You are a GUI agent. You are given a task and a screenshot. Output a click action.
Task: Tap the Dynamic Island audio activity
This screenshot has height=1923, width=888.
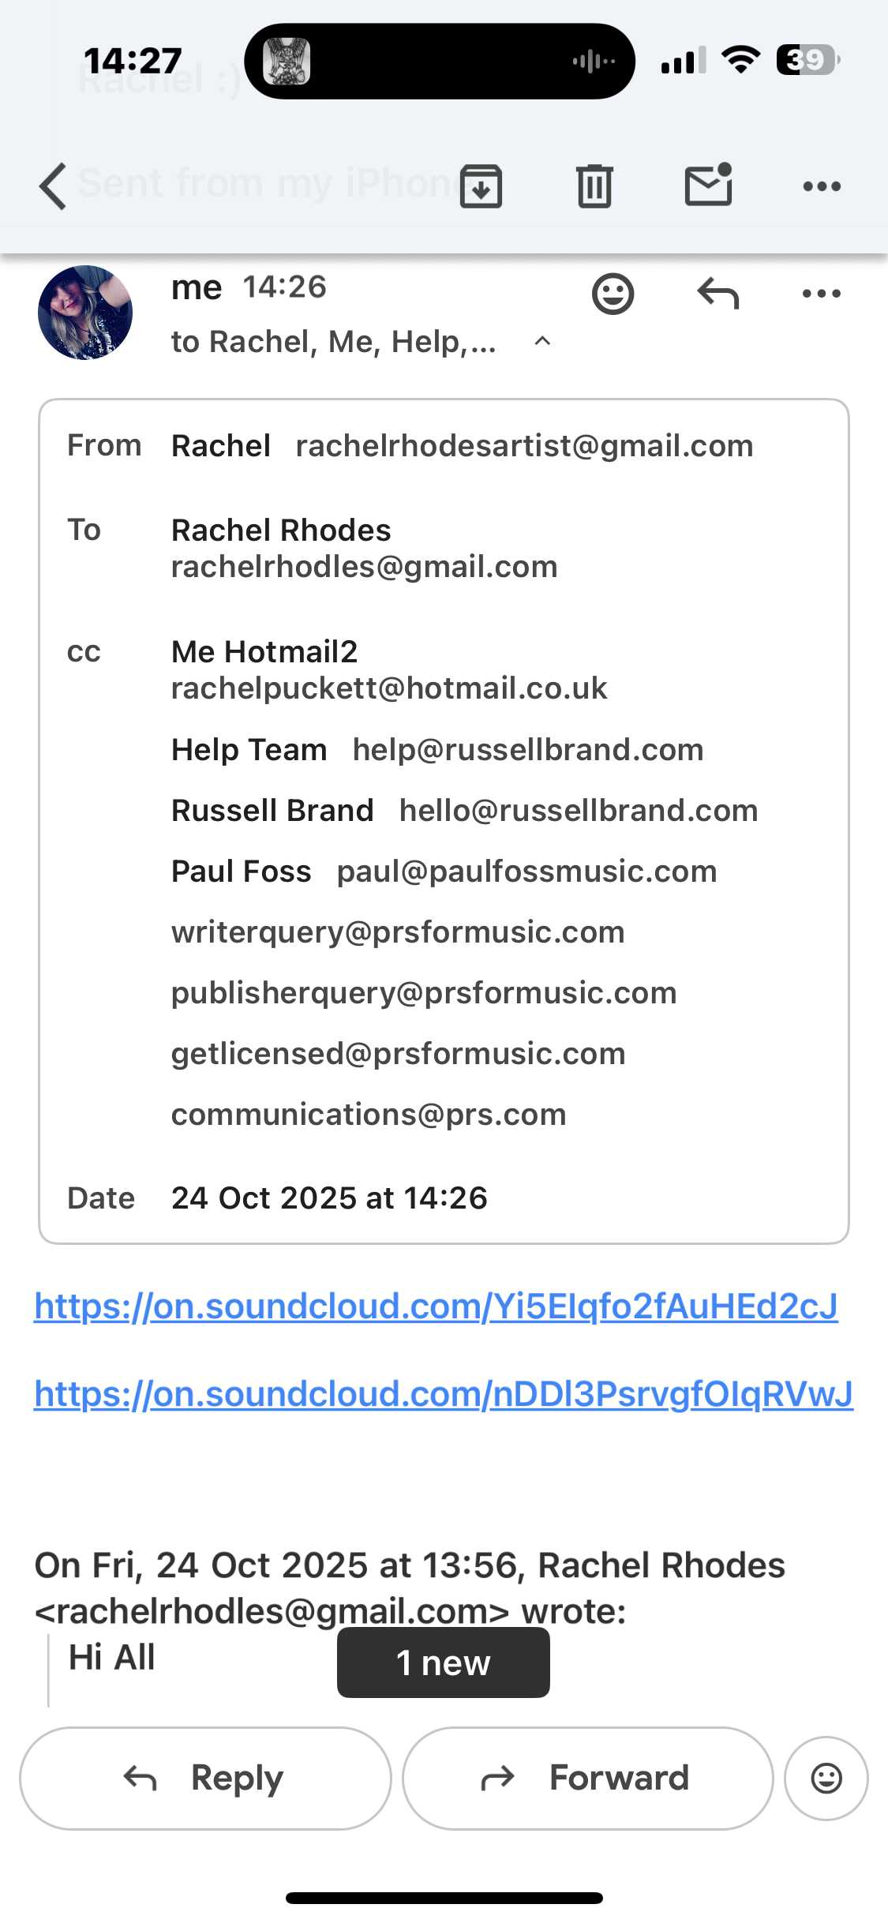tap(440, 61)
